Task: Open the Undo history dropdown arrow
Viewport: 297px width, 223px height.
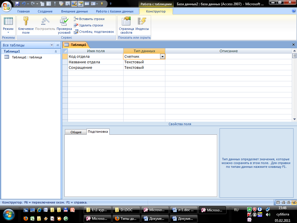Action: pos(28,4)
